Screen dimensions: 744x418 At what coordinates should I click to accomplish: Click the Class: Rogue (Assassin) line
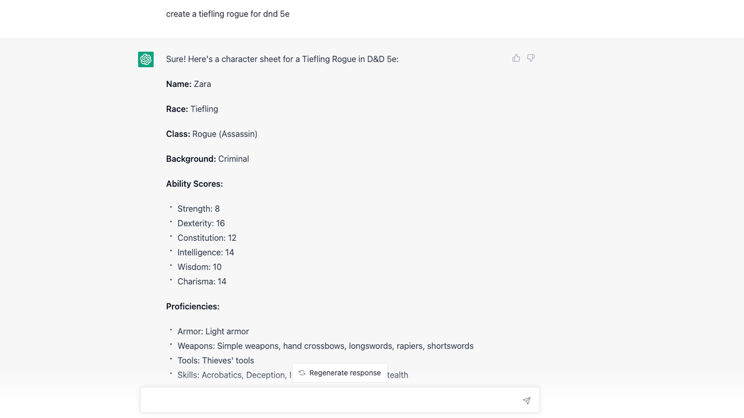(212, 134)
